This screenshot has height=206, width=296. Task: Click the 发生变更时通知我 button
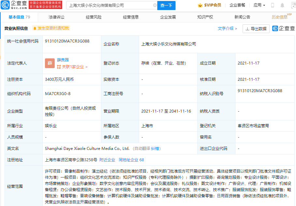[x=51, y=28]
